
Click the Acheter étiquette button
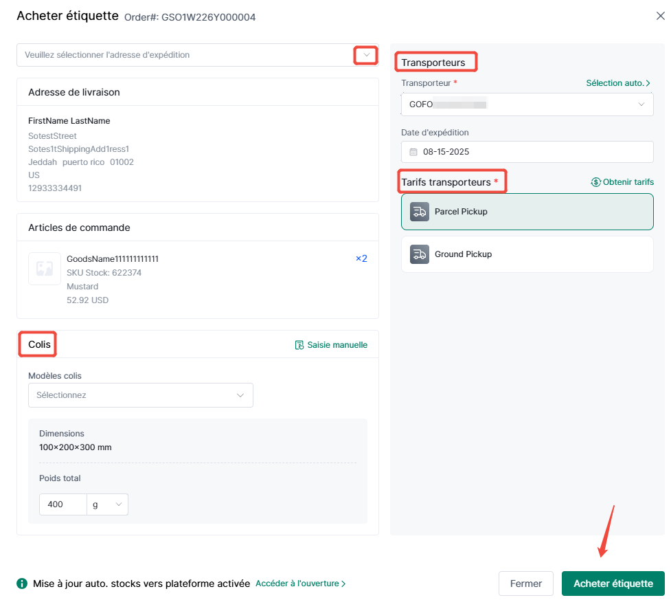click(x=613, y=584)
